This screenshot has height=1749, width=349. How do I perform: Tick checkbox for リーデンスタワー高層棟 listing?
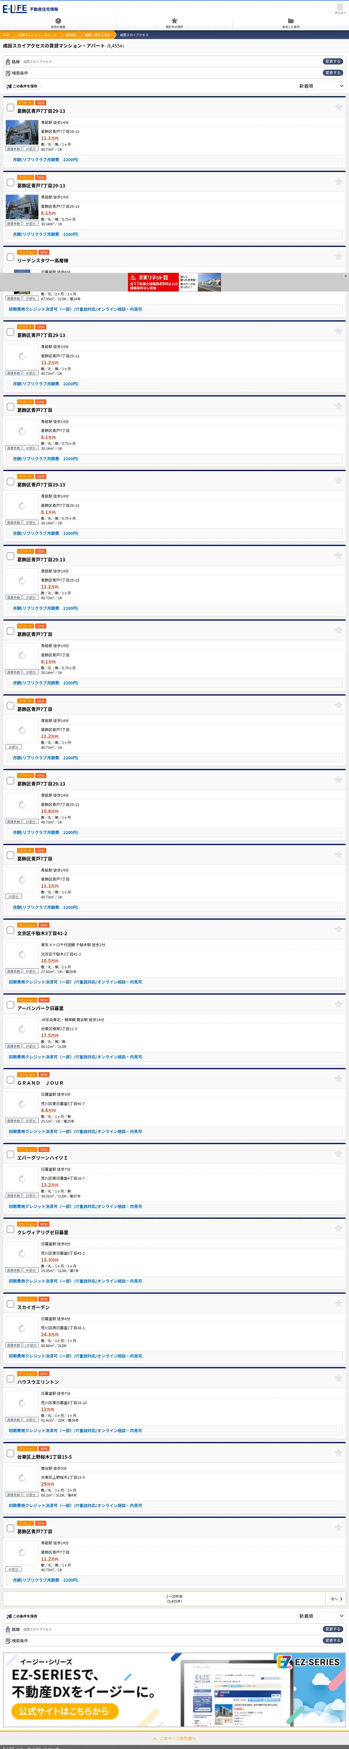[10, 257]
